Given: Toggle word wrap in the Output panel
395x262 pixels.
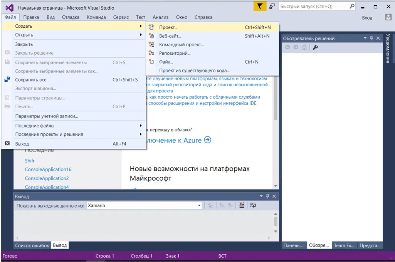Looking at the screenshot, I should pyautogui.click(x=253, y=205).
